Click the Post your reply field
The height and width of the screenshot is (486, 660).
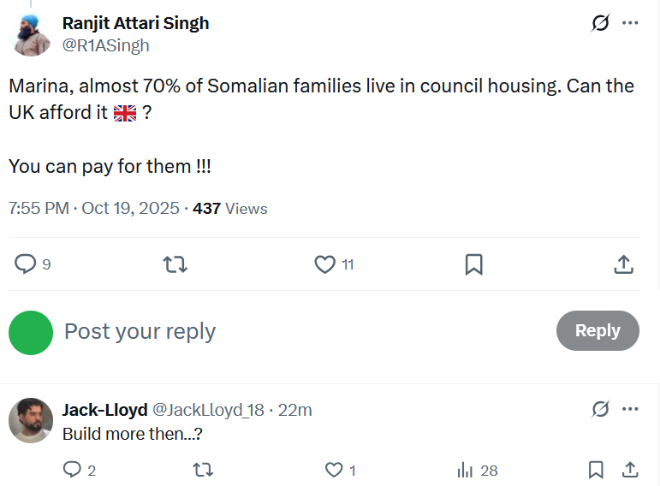click(x=300, y=331)
